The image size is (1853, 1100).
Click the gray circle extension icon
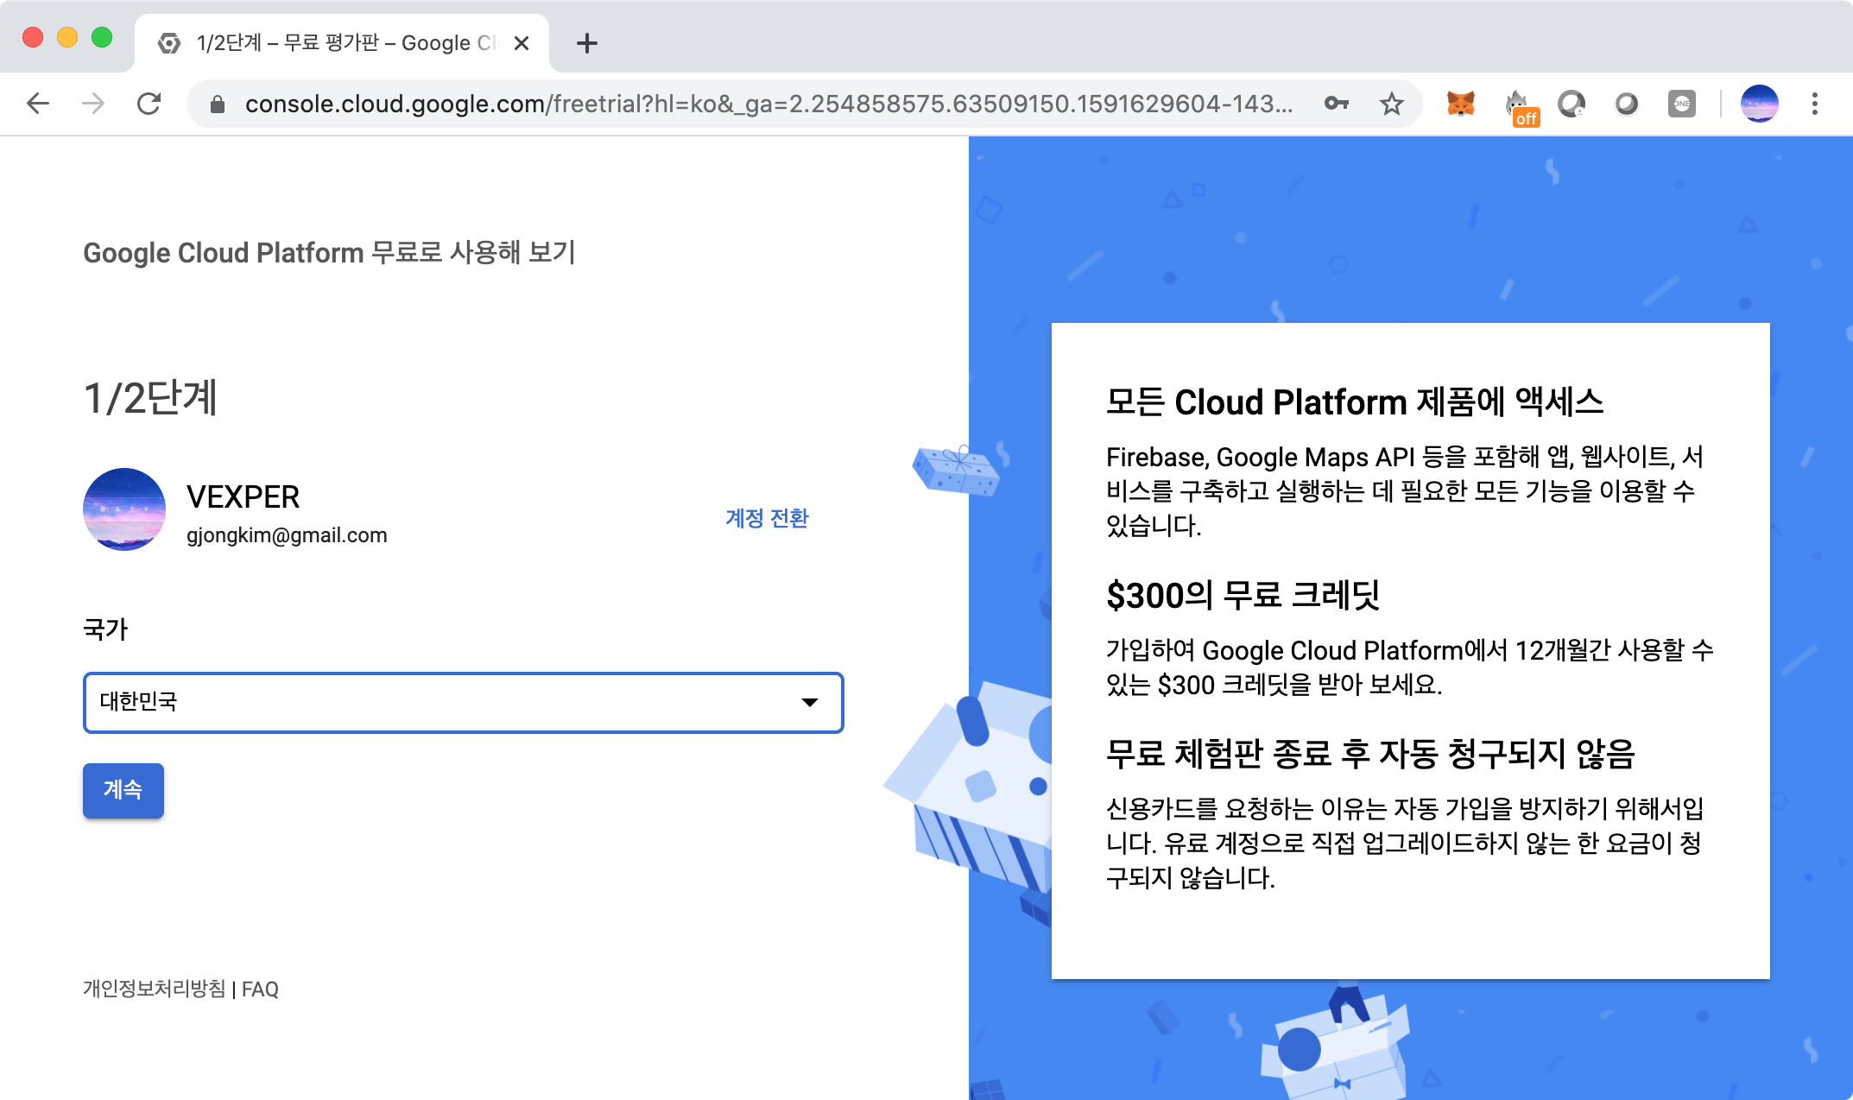click(x=1626, y=104)
